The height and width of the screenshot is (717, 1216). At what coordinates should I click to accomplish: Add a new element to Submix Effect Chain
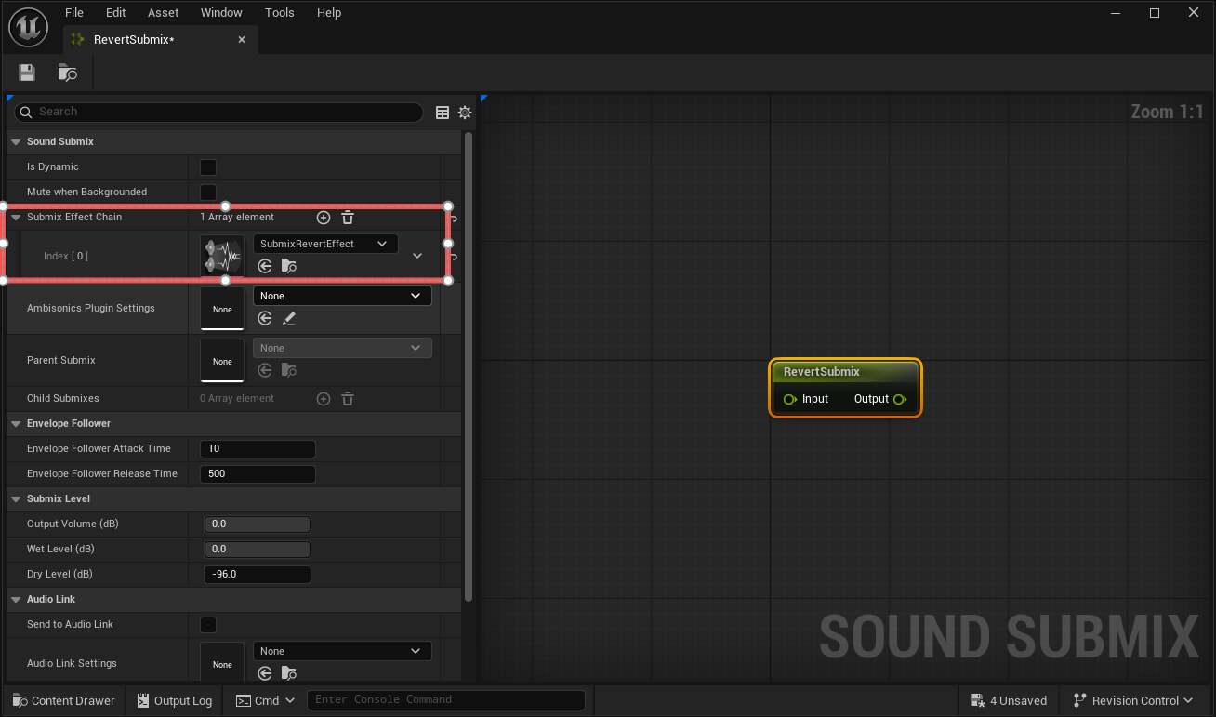tap(324, 217)
